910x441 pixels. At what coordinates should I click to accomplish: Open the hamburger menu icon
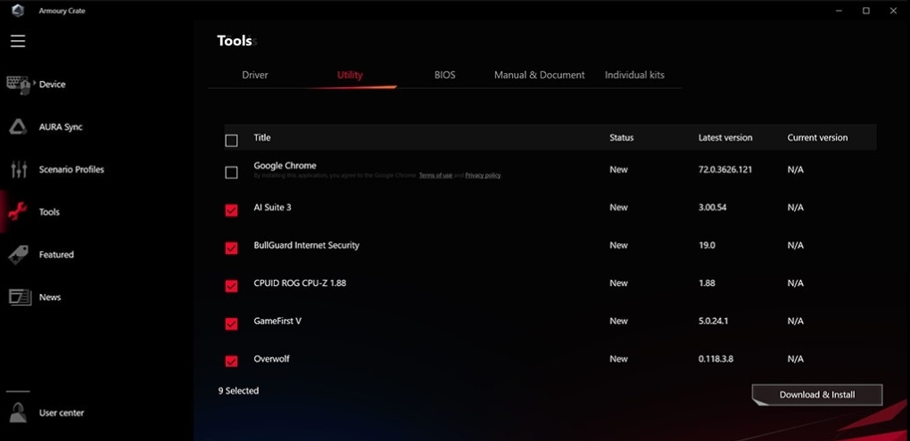pyautogui.click(x=18, y=41)
